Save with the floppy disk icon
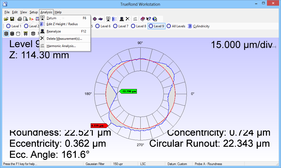Viewport: 281px width, 168px height. point(12,19)
